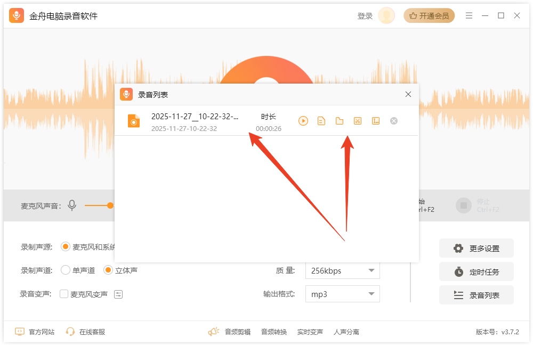
Task: Click the 开通会员 membership button
Action: pyautogui.click(x=429, y=15)
